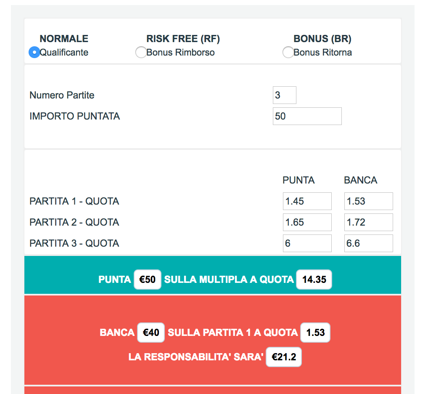Click the €40 banca amount box
428x394 pixels.
[151, 333]
